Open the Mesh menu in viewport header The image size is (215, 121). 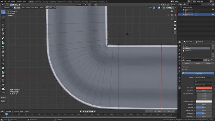point(37,8)
